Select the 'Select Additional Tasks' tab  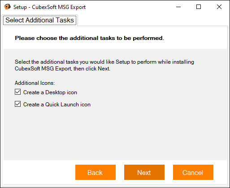coord(40,20)
